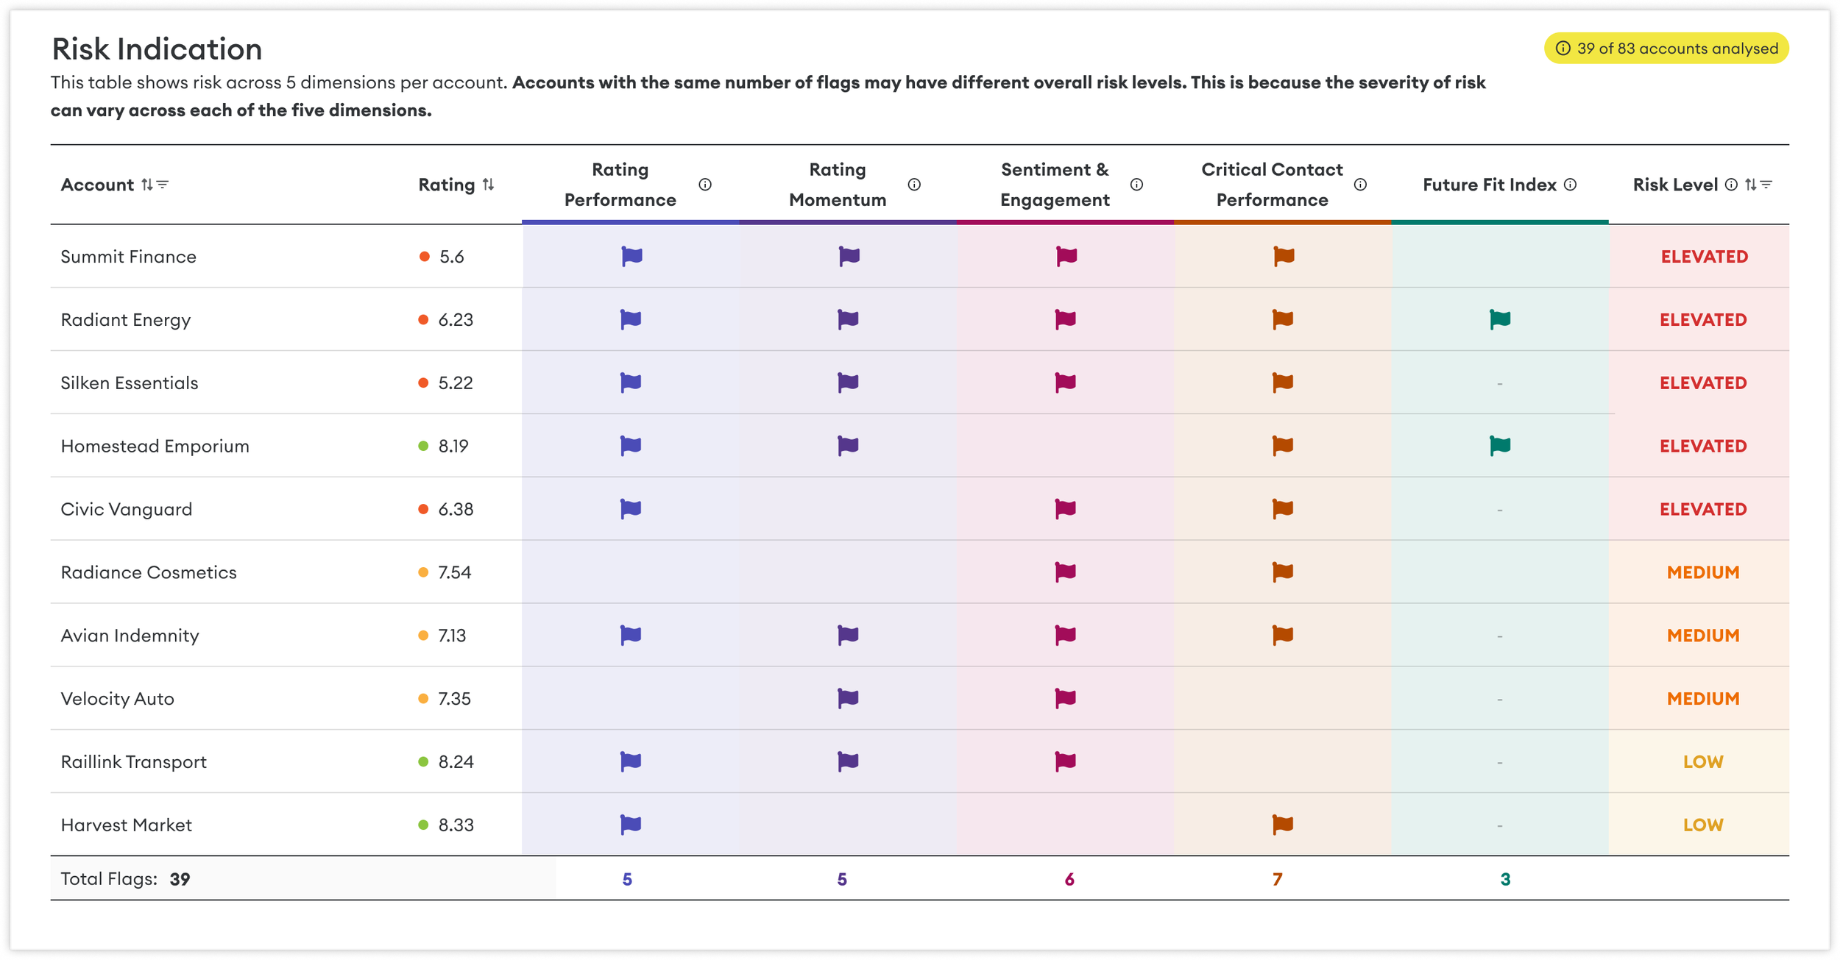Open the Sentiment & Engagement info icon
The width and height of the screenshot is (1840, 960).
tap(1136, 185)
